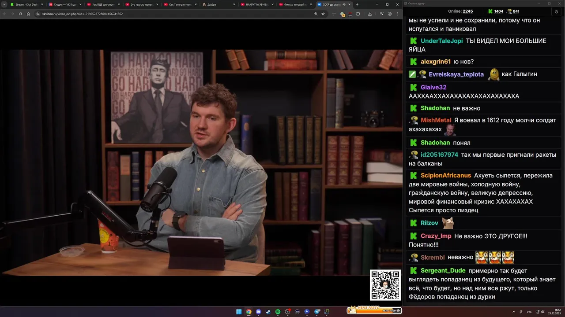Open Spotify from the taskbar

pos(278,312)
